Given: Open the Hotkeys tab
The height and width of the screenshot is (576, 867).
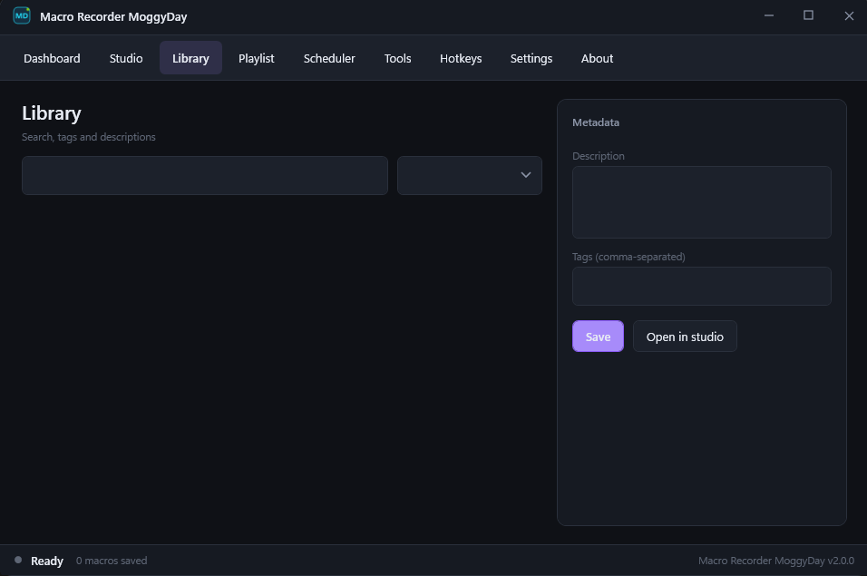Looking at the screenshot, I should (461, 58).
